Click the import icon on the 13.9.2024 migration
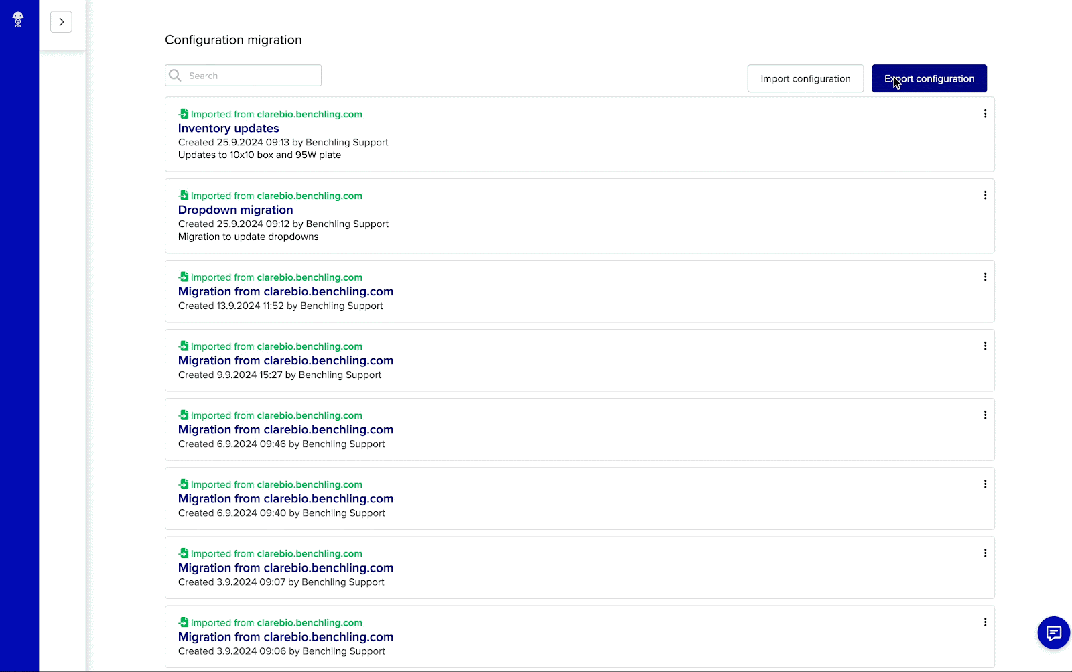 click(x=183, y=277)
